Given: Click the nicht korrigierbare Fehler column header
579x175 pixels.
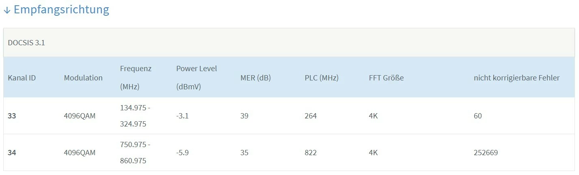Looking at the screenshot, I should (516, 78).
